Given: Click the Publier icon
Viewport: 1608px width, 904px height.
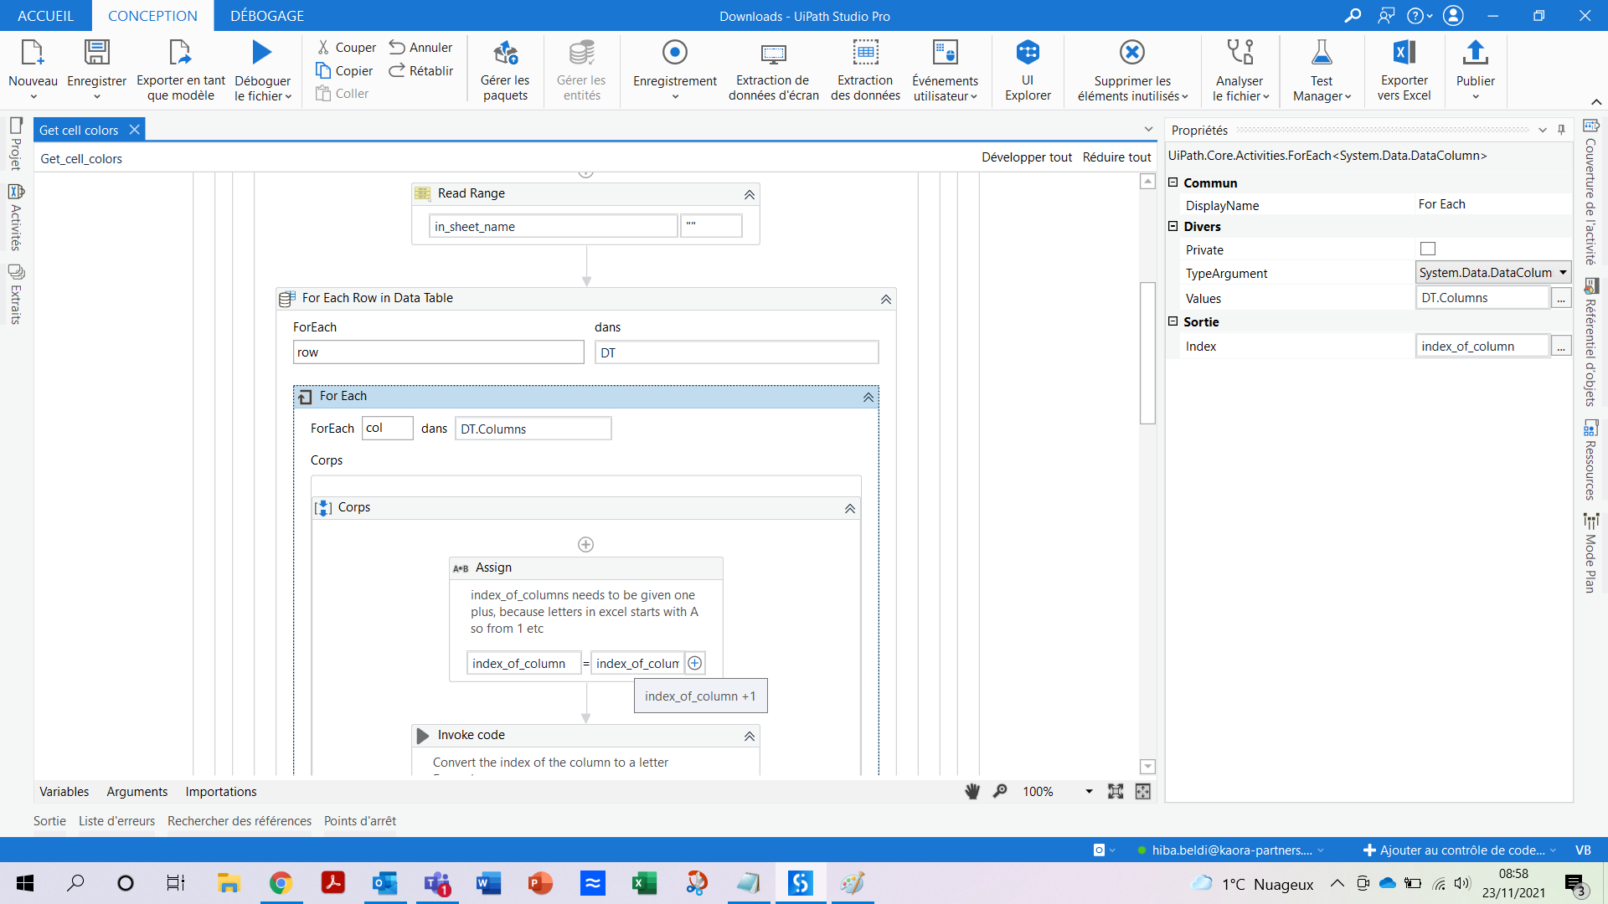Looking at the screenshot, I should pyautogui.click(x=1475, y=53).
